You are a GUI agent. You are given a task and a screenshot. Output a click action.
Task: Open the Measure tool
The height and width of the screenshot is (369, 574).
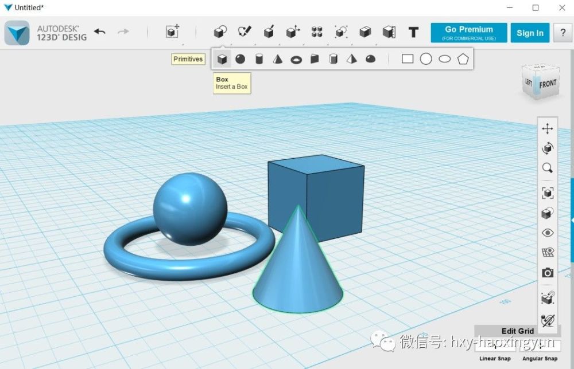(x=389, y=33)
